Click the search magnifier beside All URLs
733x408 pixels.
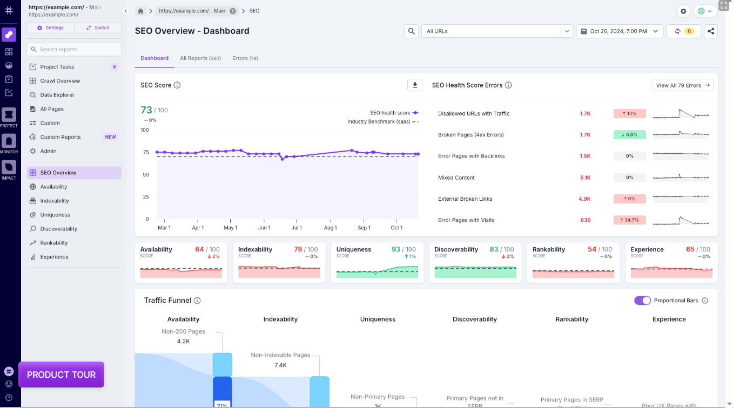[x=412, y=31]
